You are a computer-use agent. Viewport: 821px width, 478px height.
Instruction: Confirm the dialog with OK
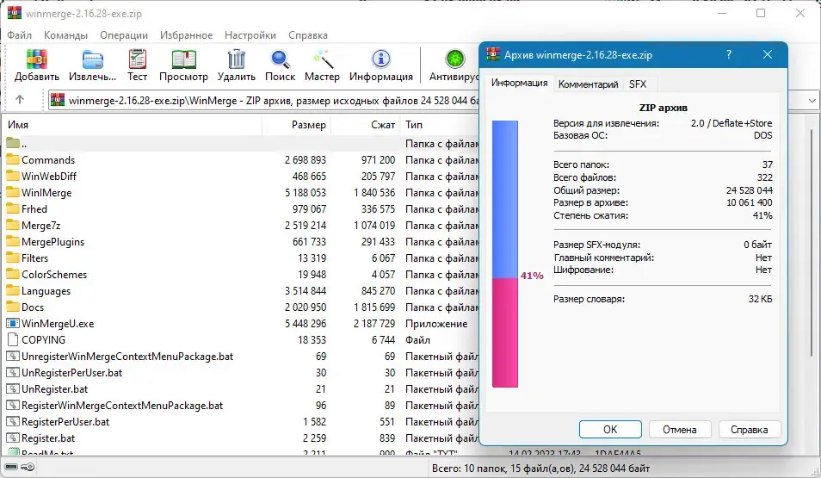tap(610, 429)
